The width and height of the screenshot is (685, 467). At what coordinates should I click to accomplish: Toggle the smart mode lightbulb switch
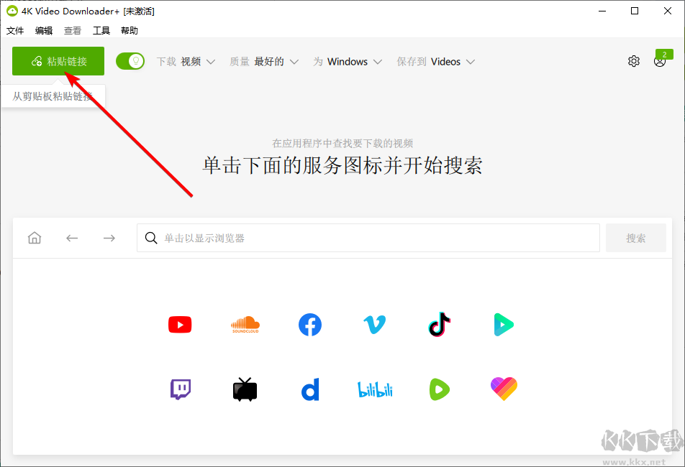[130, 61]
